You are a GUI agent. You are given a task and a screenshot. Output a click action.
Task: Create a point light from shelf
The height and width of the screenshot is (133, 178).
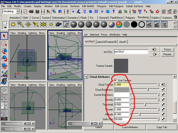[x=28, y=24]
